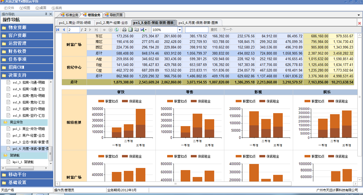Switch to the 标准业务 tab
Viewport: 363px width, 195px height.
[x=70, y=15]
